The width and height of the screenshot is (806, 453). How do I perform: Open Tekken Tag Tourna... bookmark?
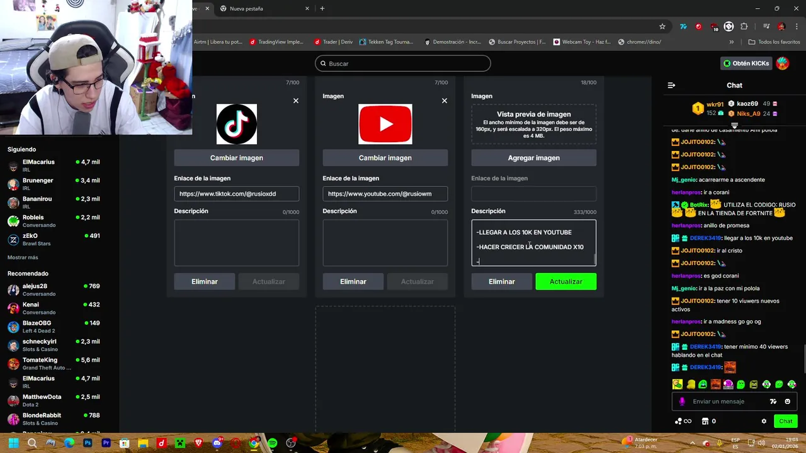387,42
